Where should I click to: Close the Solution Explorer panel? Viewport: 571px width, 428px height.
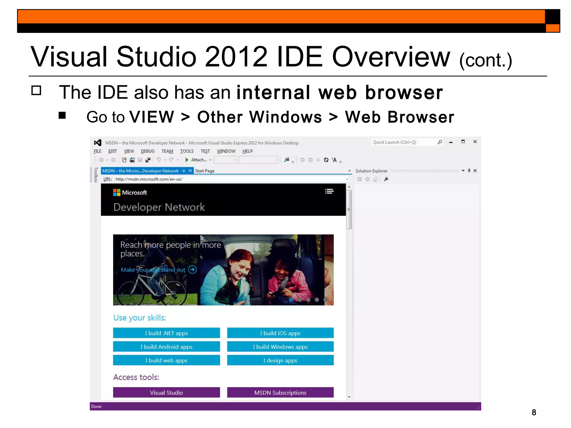[475, 171]
